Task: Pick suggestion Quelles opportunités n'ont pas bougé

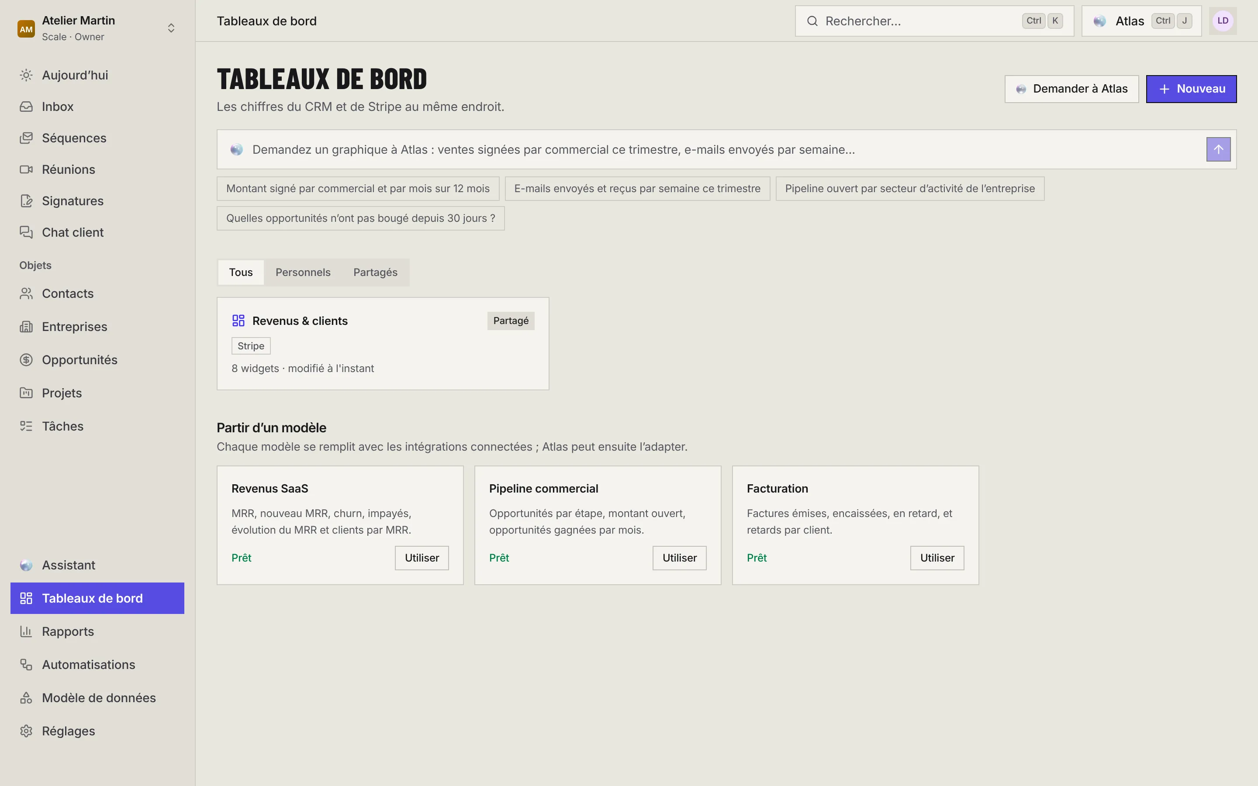Action: point(360,218)
